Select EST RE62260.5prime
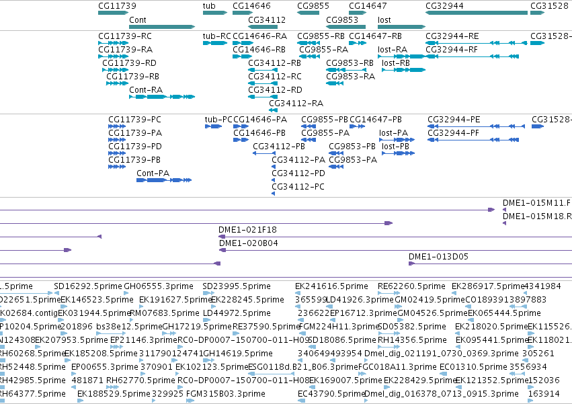 point(389,293)
